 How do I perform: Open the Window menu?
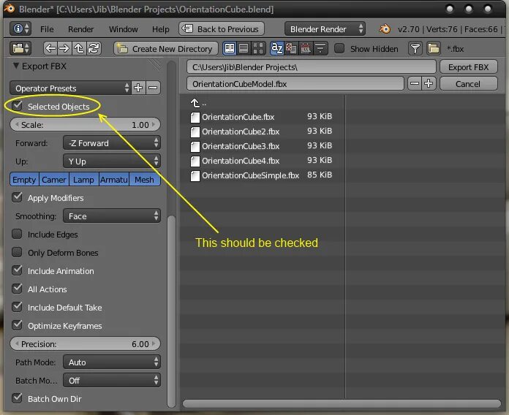click(124, 29)
